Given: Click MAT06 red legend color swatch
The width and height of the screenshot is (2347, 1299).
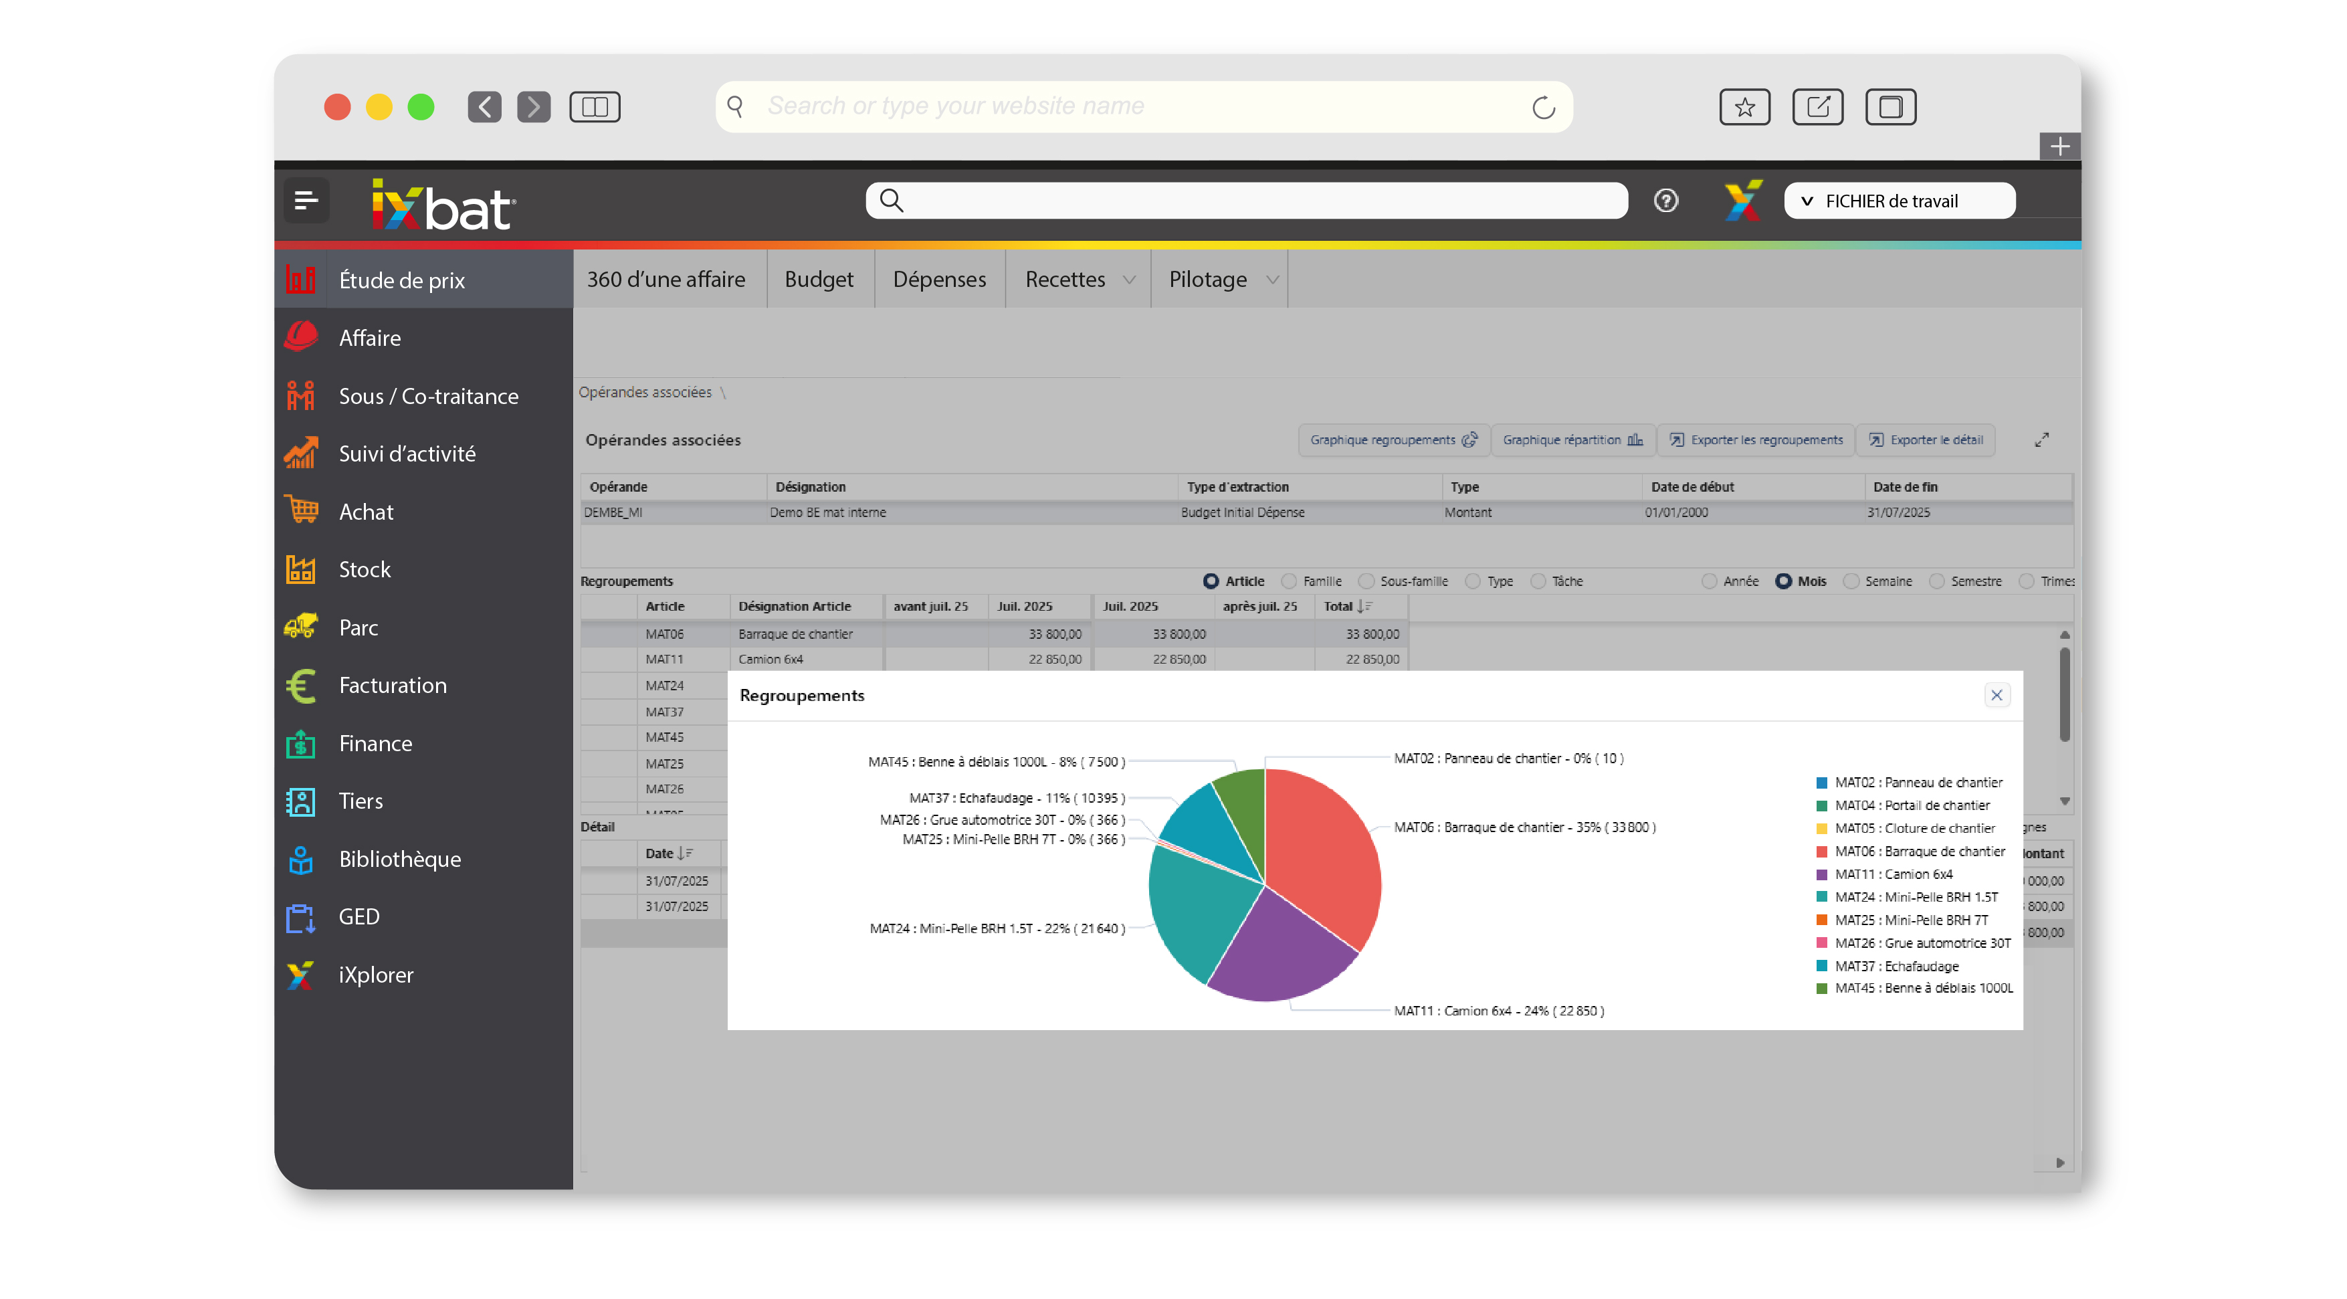Looking at the screenshot, I should click(x=1821, y=852).
